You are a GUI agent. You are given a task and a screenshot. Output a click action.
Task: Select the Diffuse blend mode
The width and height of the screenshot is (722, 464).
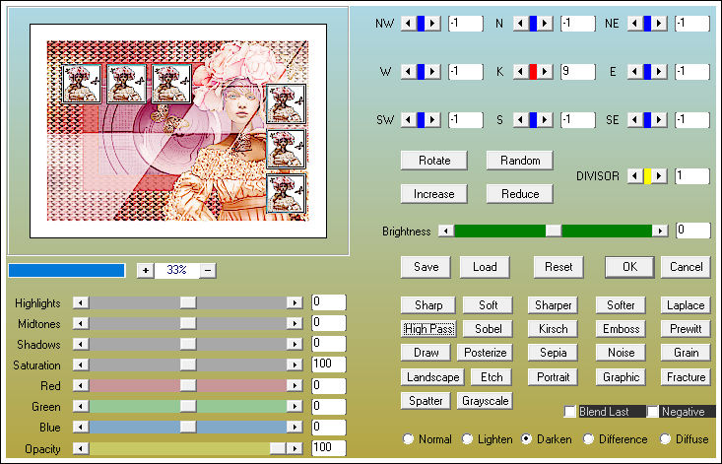(x=665, y=439)
